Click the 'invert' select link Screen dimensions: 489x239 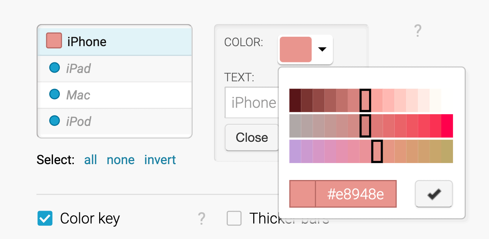coord(160,160)
